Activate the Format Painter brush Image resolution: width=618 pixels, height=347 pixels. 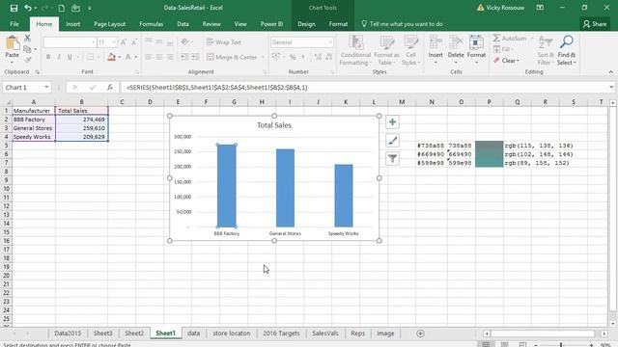click(x=27, y=60)
